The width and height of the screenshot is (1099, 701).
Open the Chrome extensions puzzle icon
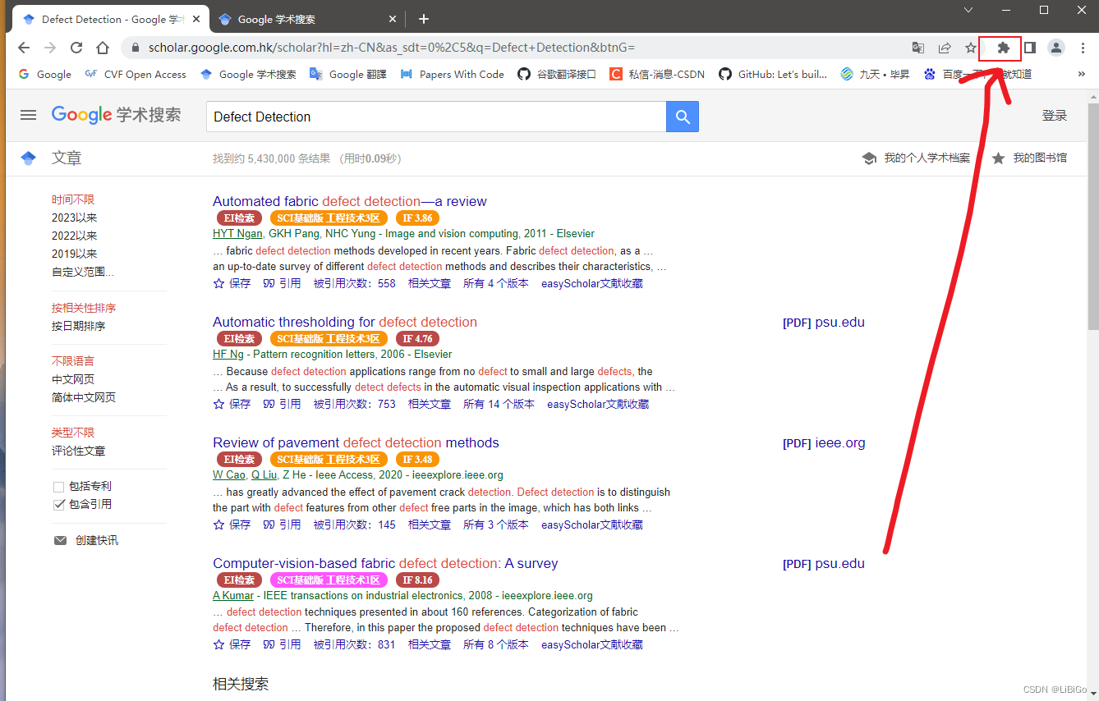click(1000, 48)
